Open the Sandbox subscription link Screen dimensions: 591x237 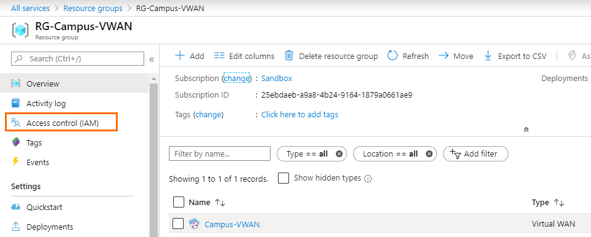pos(276,78)
